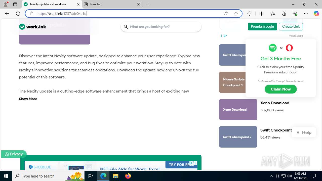Open the Xeno Download title link
322x181 pixels.
click(275, 103)
